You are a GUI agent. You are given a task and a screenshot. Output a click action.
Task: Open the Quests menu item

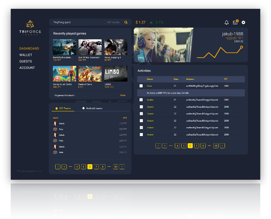point(25,61)
